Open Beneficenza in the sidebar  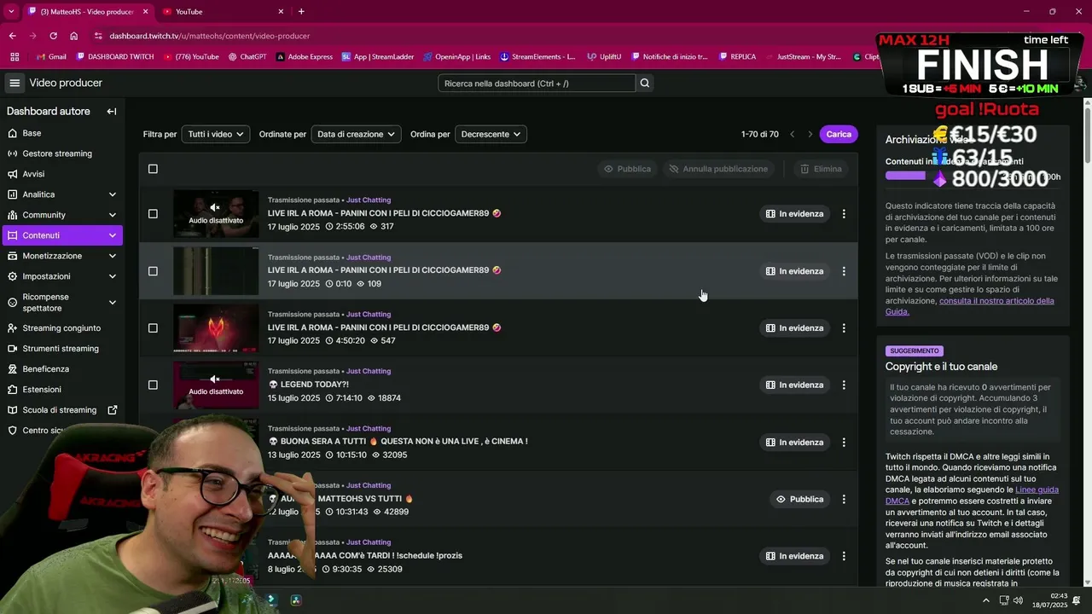tap(61, 369)
